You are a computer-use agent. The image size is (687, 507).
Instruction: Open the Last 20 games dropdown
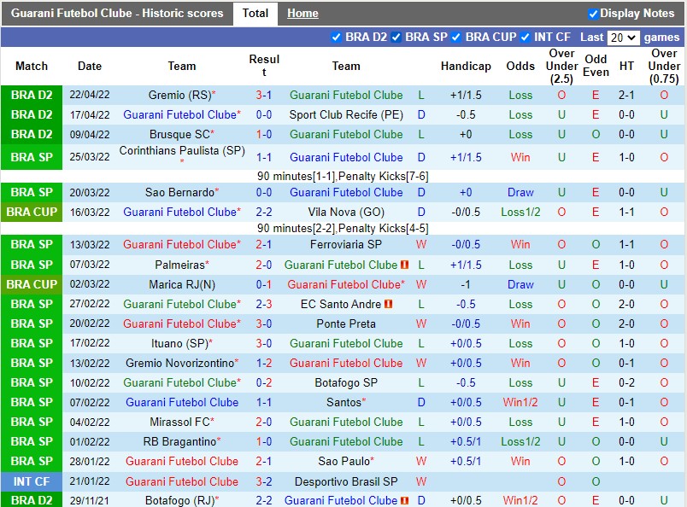(x=622, y=38)
